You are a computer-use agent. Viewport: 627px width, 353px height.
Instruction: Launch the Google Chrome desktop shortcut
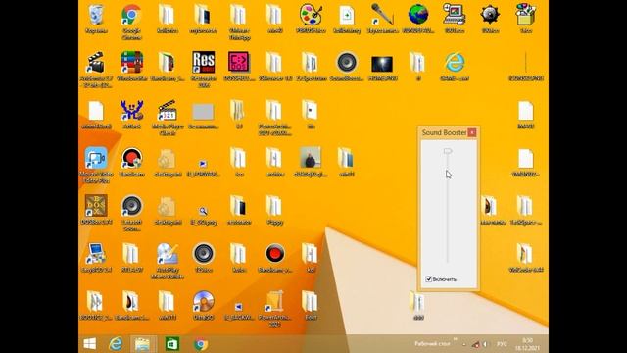pos(131,16)
